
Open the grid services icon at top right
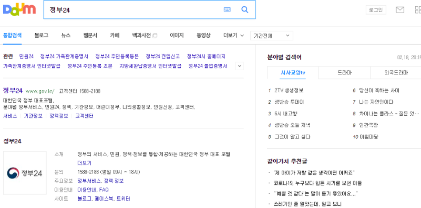pyautogui.click(x=418, y=10)
